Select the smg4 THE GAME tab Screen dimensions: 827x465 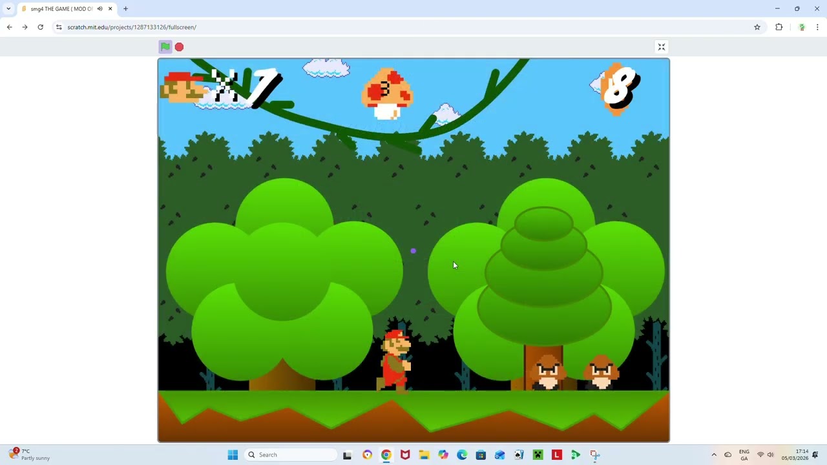tap(61, 9)
